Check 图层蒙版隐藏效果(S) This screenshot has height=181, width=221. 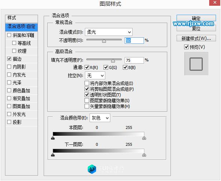click(x=87, y=101)
